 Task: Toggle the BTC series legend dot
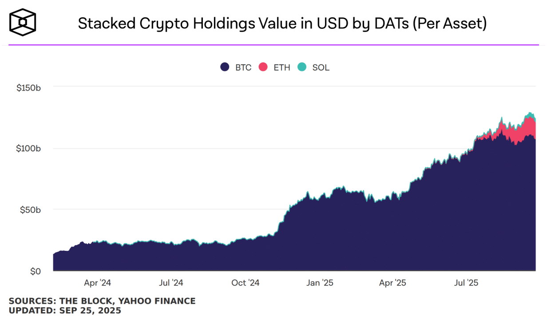225,67
